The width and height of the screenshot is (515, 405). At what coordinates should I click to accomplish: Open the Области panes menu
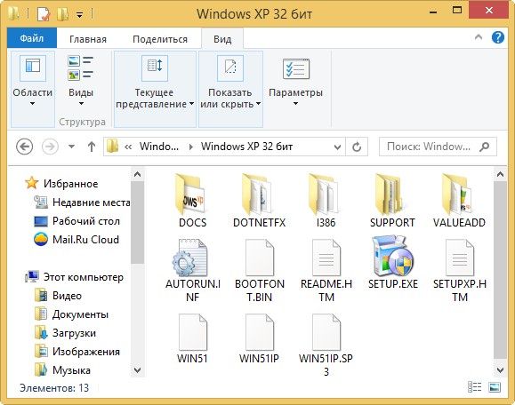(x=33, y=89)
